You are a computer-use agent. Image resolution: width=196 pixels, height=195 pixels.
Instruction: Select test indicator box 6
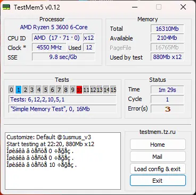click(52, 90)
